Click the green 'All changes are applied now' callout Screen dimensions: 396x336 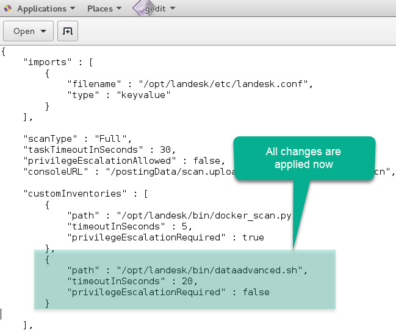pyautogui.click(x=303, y=157)
